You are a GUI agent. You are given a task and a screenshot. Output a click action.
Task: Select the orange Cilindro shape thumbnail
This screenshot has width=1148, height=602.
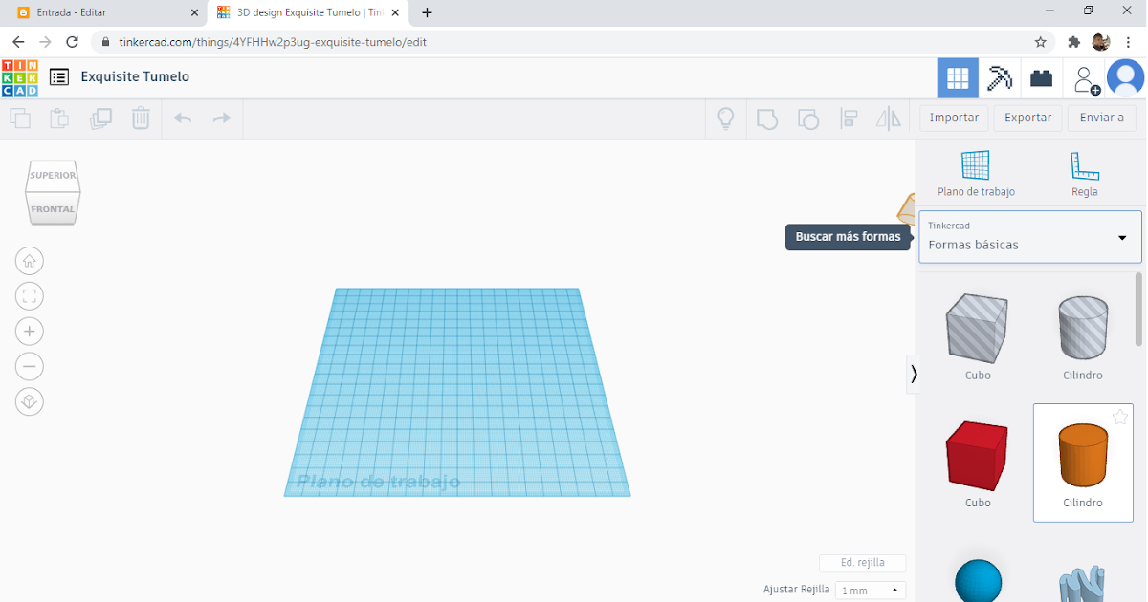pos(1082,452)
